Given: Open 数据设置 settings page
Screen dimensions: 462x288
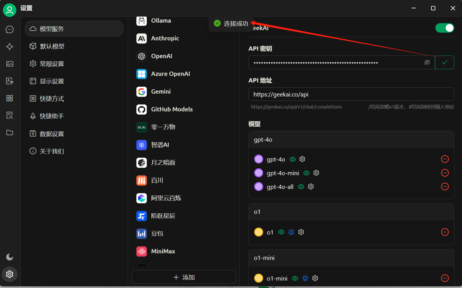Looking at the screenshot, I should tap(74, 134).
